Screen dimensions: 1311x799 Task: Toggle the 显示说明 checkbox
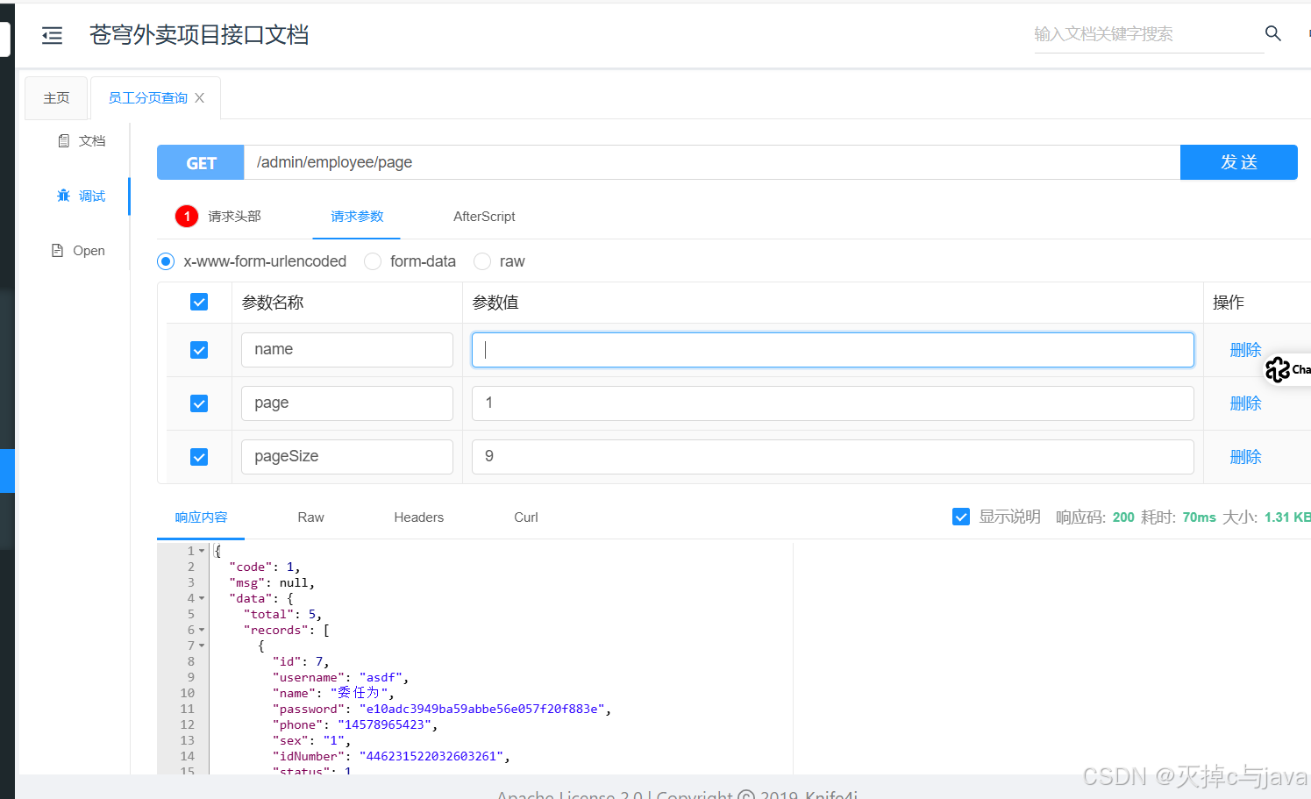961,517
